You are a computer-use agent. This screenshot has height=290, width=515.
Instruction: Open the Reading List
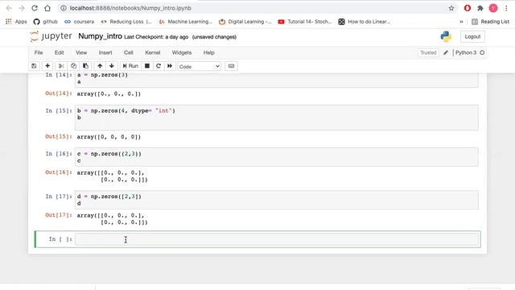(x=490, y=22)
